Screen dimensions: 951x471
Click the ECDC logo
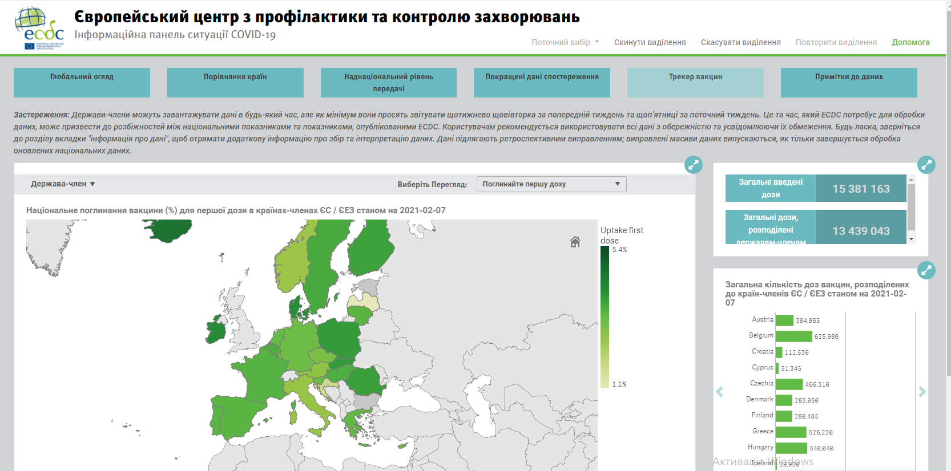tap(39, 29)
